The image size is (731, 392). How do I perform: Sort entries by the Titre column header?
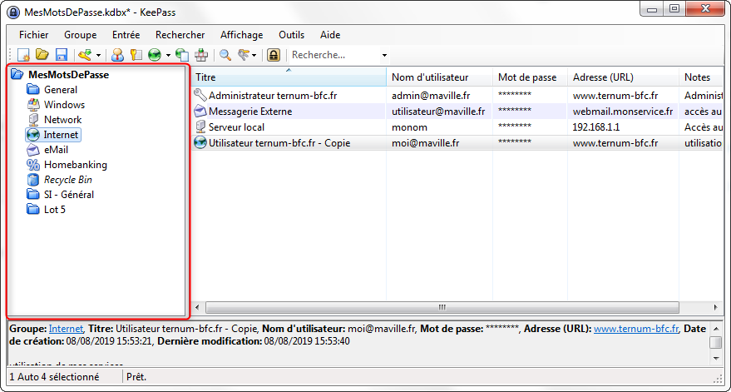(289, 77)
